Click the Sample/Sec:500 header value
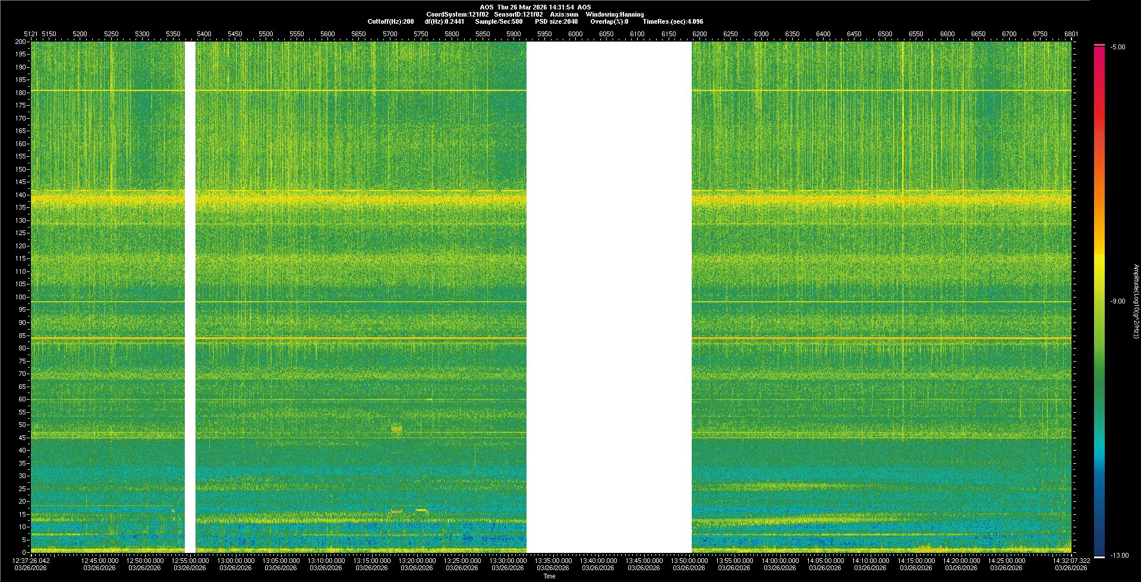The height and width of the screenshot is (582, 1141). click(x=499, y=21)
